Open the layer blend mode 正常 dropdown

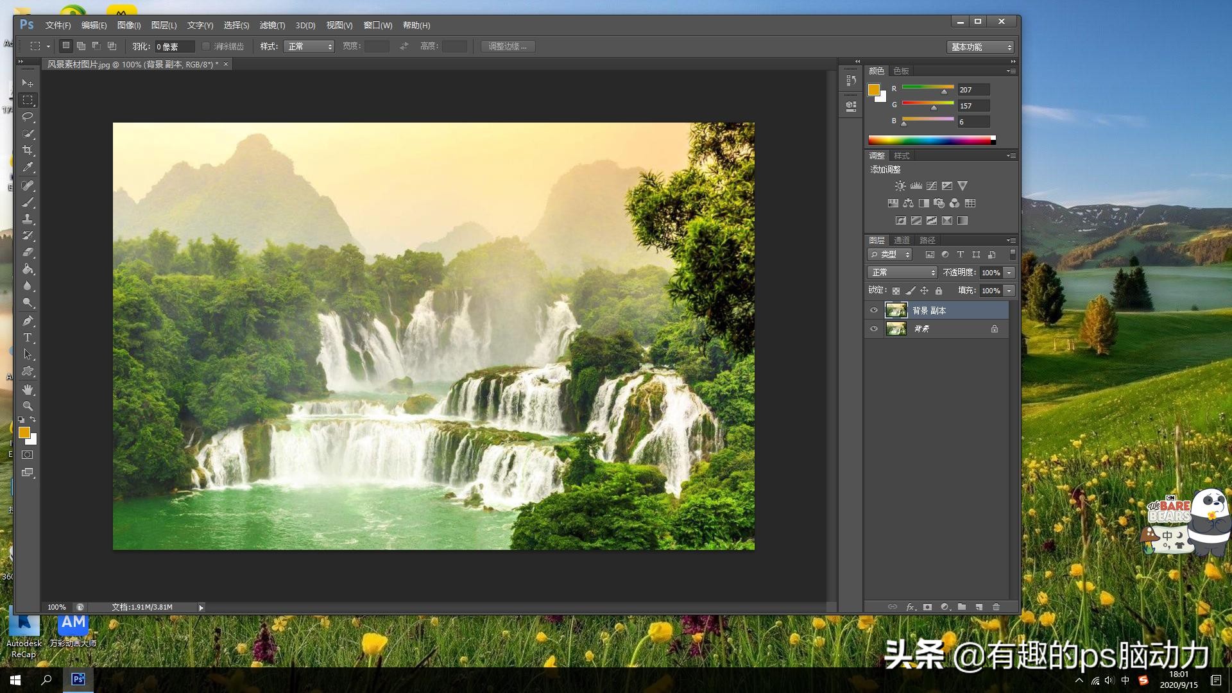[902, 273]
